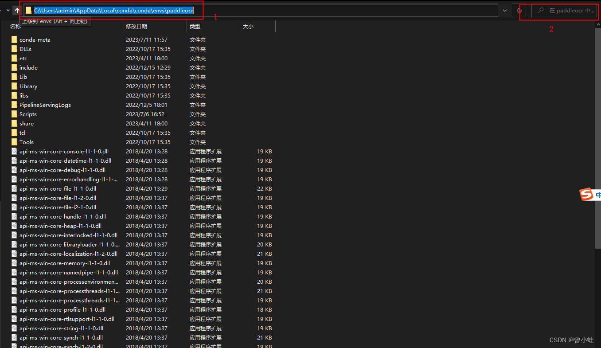Select file name api-ms-win-core-namedpipe-l1-1-0.dll
Viewport: 601px width, 348px height.
coord(69,273)
